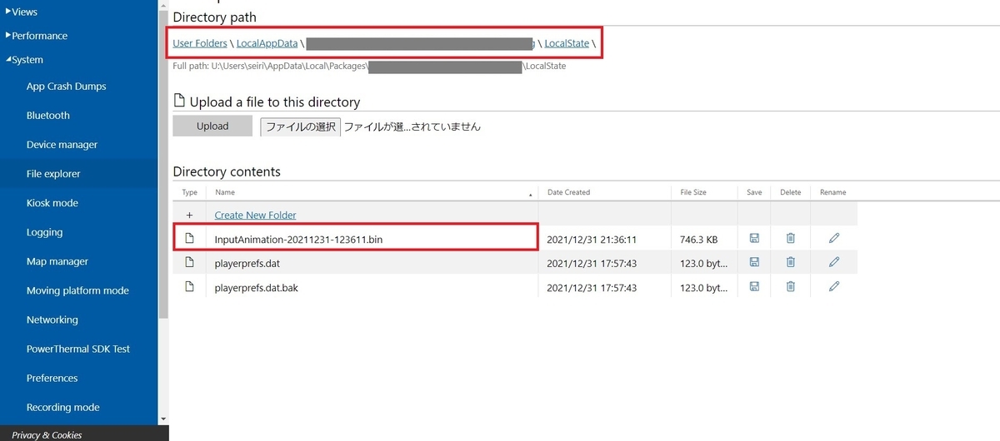Open PowerThermal SDK Test page
The image size is (1000, 441).
click(78, 349)
